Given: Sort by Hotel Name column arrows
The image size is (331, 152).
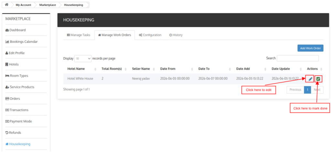Looking at the screenshot, I should tap(95, 69).
